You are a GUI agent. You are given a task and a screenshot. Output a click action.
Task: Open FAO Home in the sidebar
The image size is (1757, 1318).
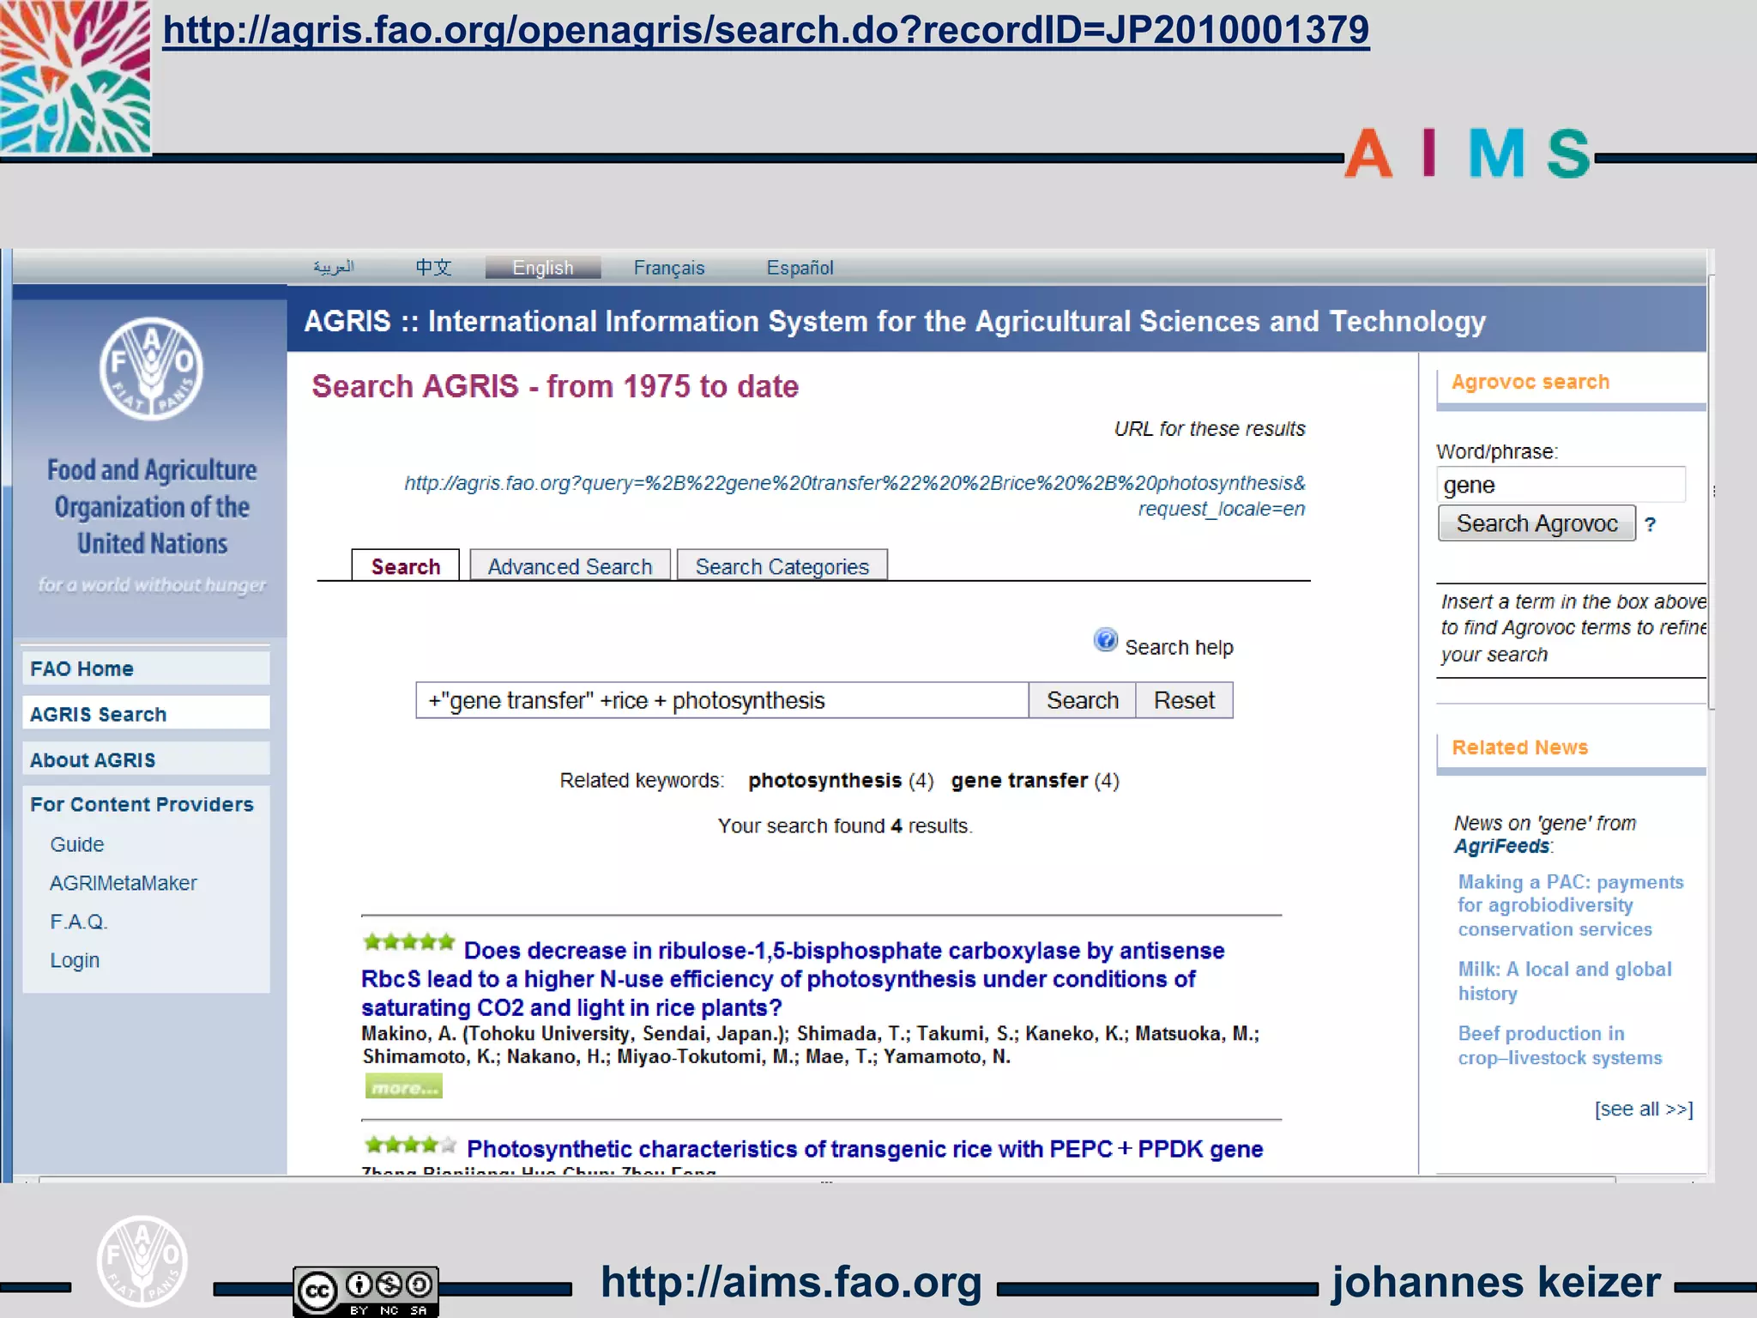point(146,668)
